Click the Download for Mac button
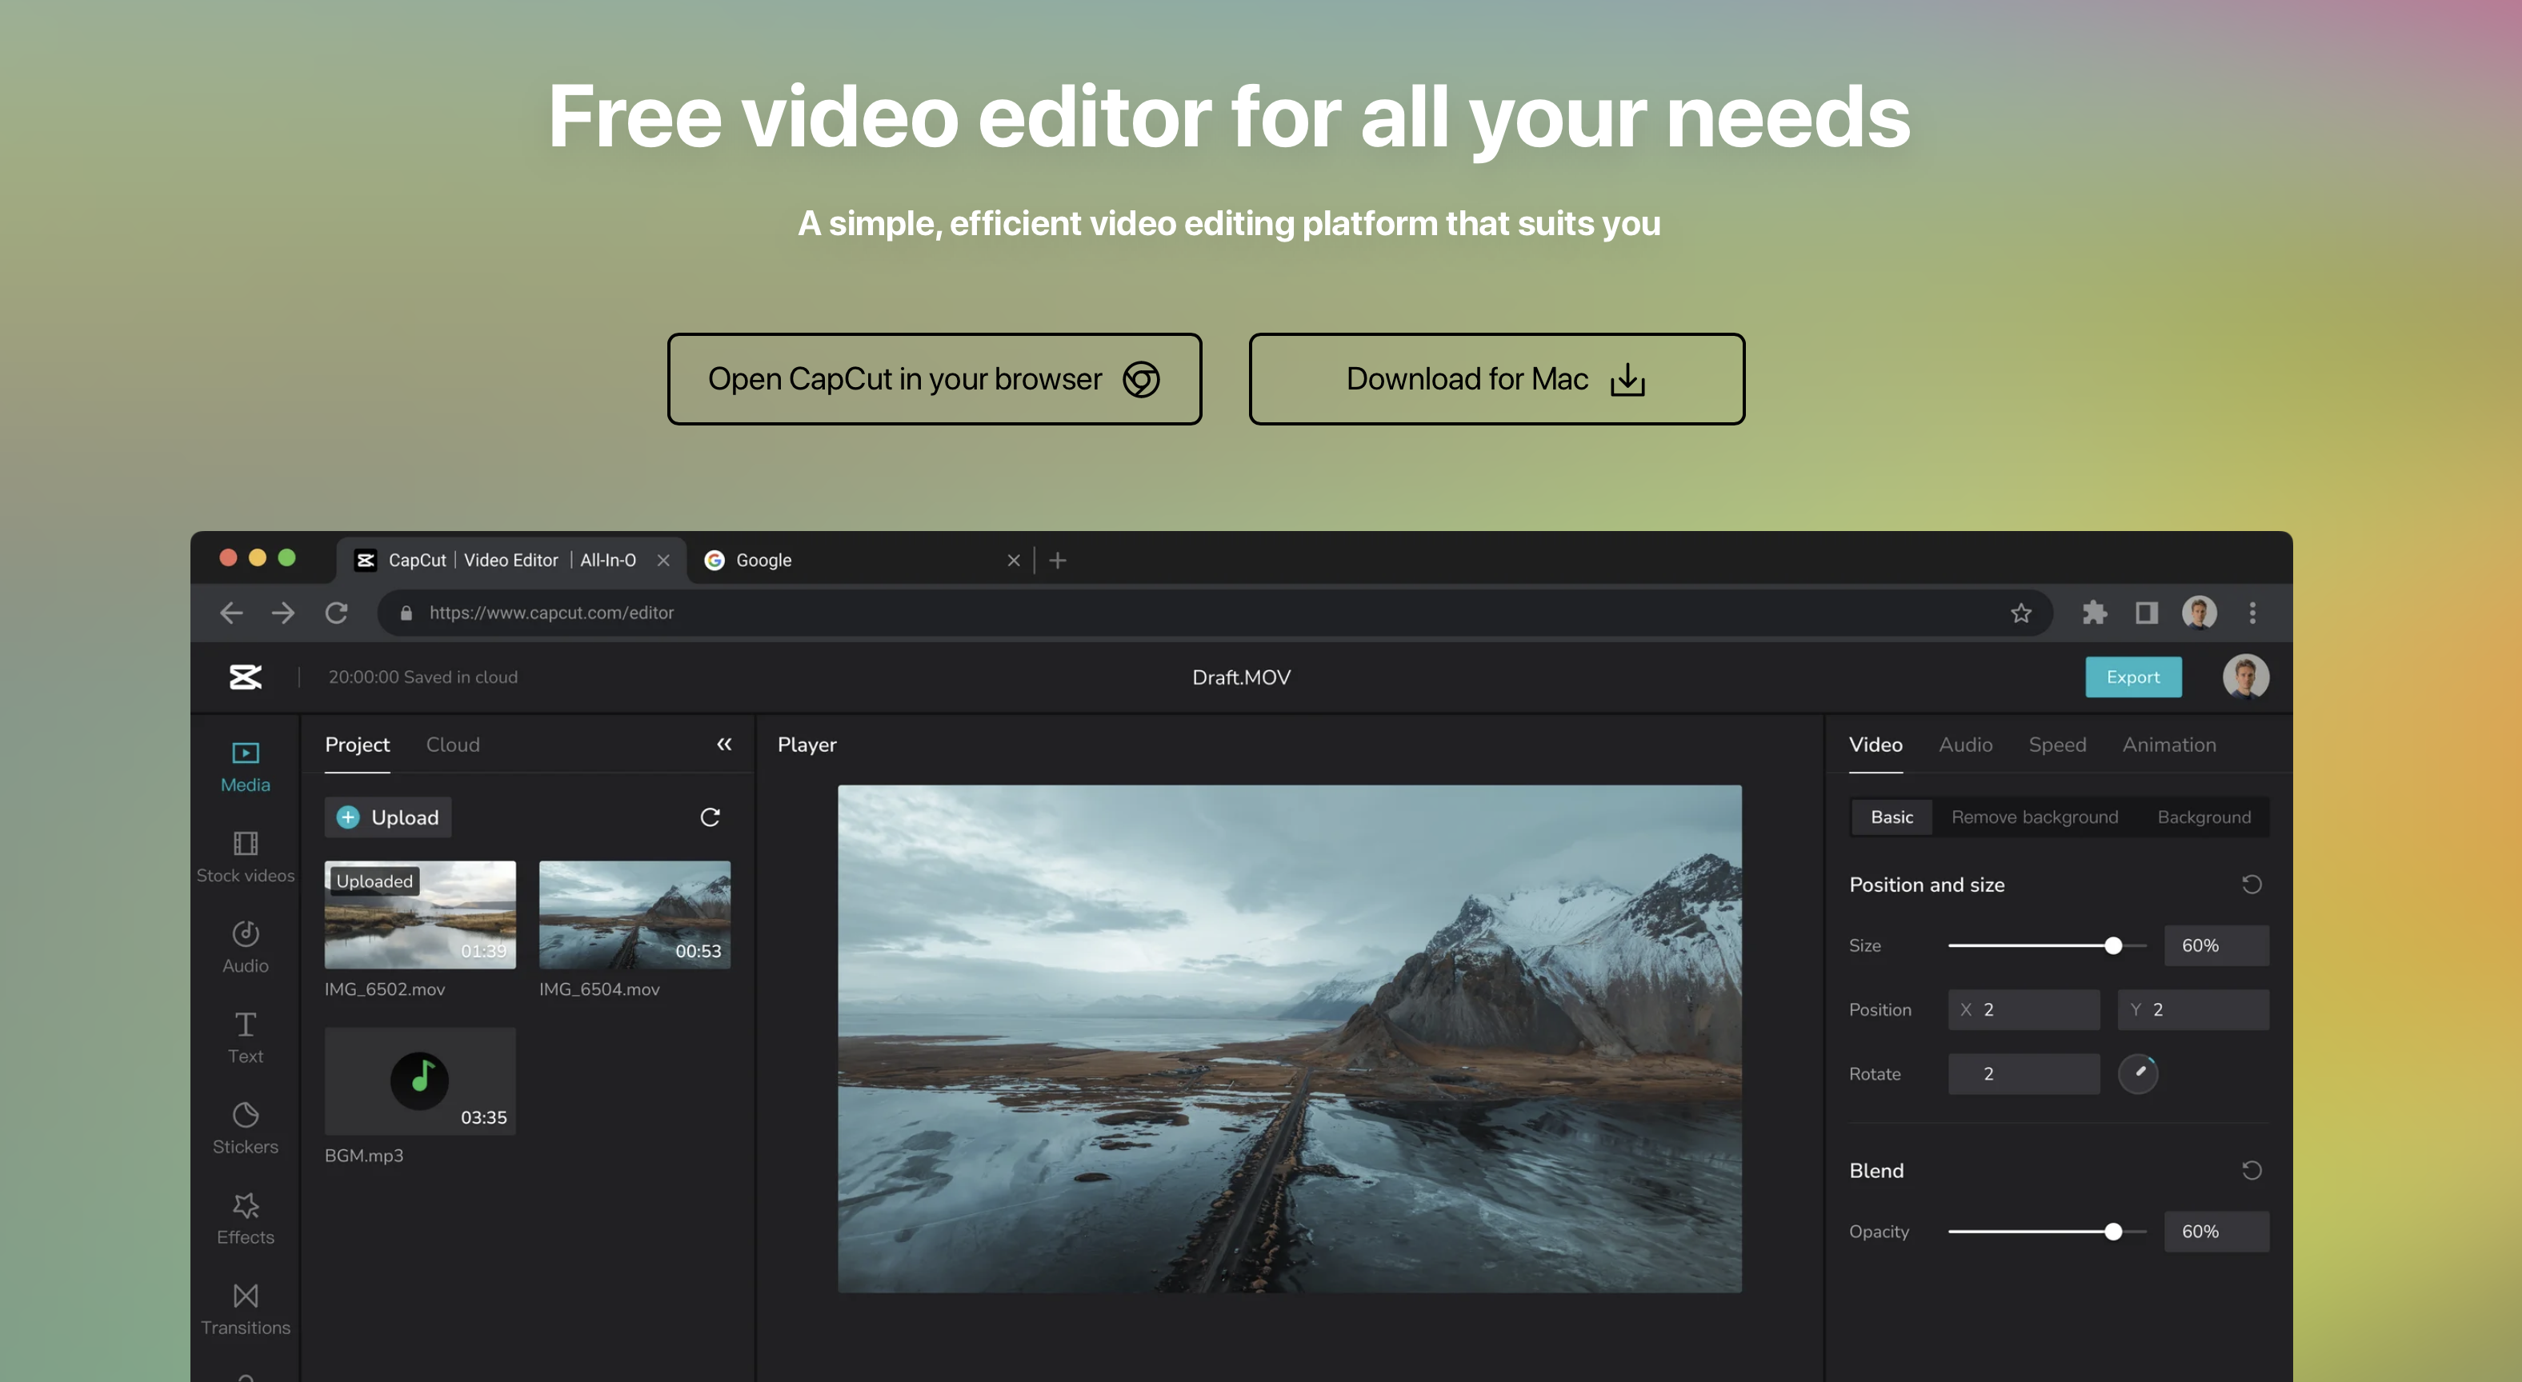This screenshot has height=1382, width=2522. [1496, 379]
